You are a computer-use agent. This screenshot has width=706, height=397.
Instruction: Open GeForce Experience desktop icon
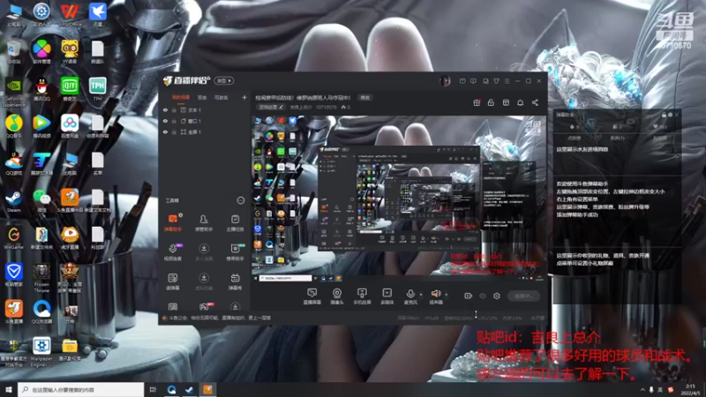click(13, 93)
